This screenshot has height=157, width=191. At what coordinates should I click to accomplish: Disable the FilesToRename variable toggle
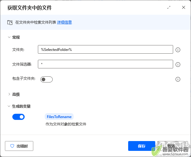(x=18, y=117)
